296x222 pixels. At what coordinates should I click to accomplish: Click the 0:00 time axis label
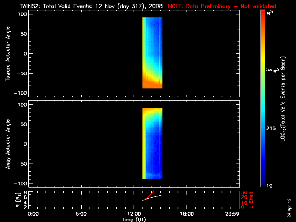(33, 214)
